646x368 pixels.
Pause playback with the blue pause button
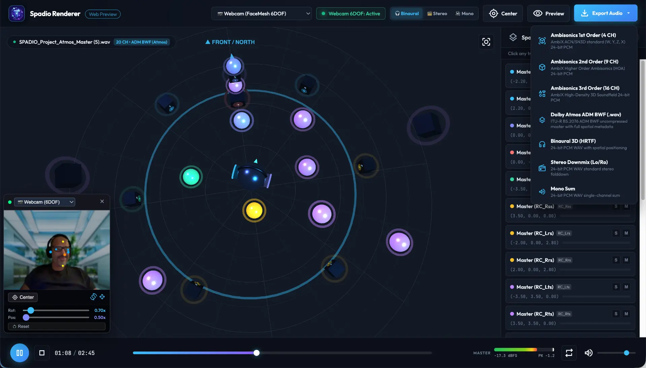[x=20, y=353]
